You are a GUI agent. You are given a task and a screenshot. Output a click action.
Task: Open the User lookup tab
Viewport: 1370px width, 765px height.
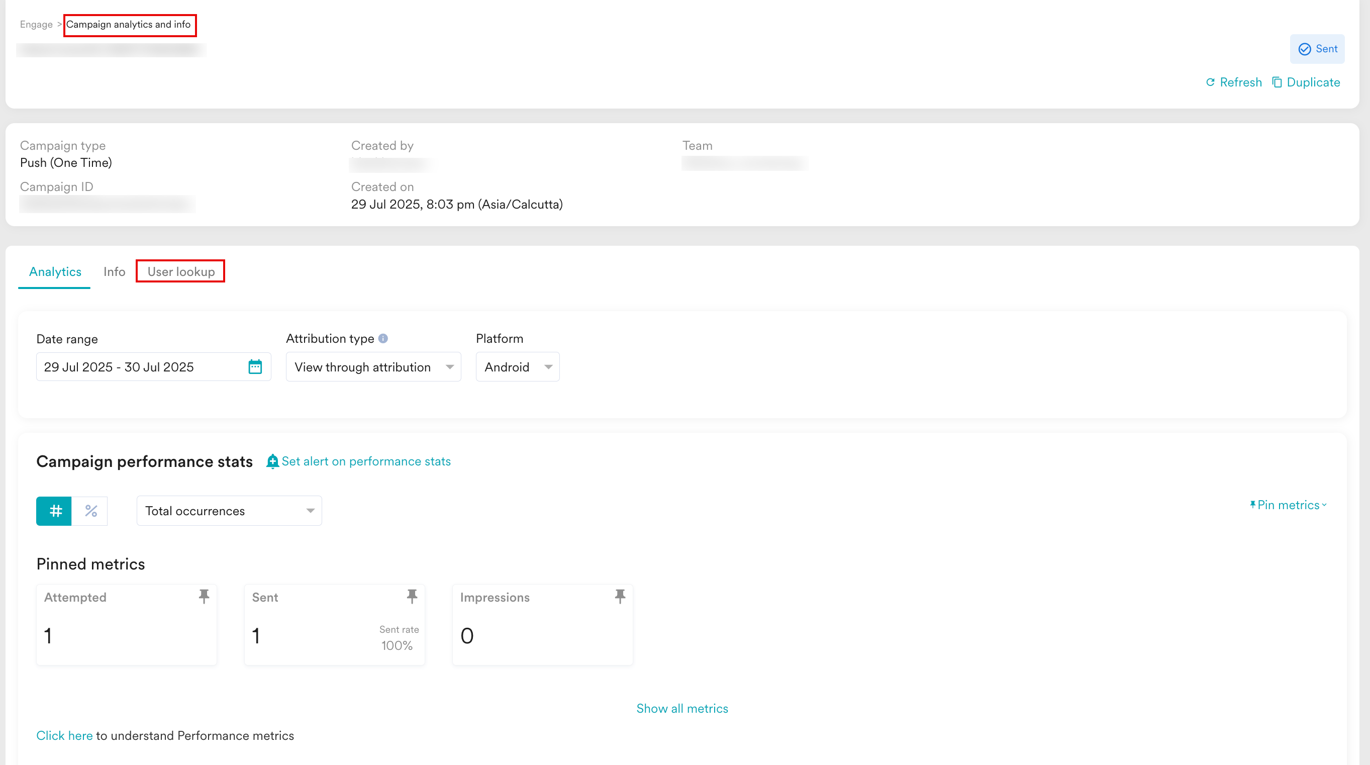click(181, 272)
